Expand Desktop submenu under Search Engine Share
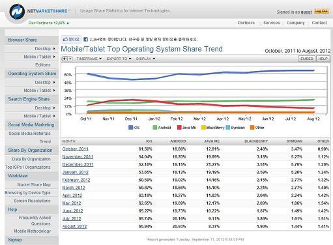Screen dimensions: 333x245 [45, 108]
